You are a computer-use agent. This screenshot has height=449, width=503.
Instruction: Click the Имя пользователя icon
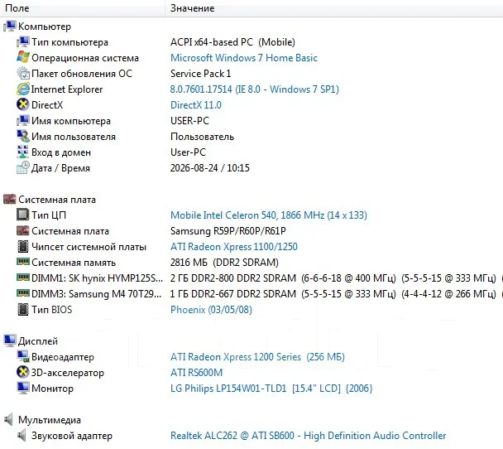(x=23, y=136)
